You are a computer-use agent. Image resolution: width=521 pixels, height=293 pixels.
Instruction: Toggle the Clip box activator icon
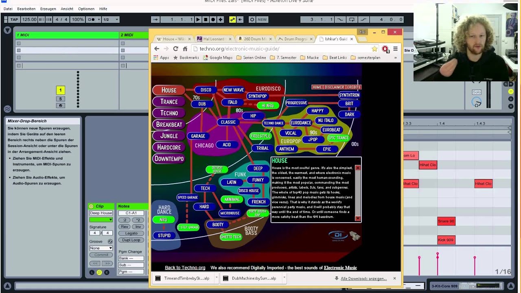coord(91,206)
